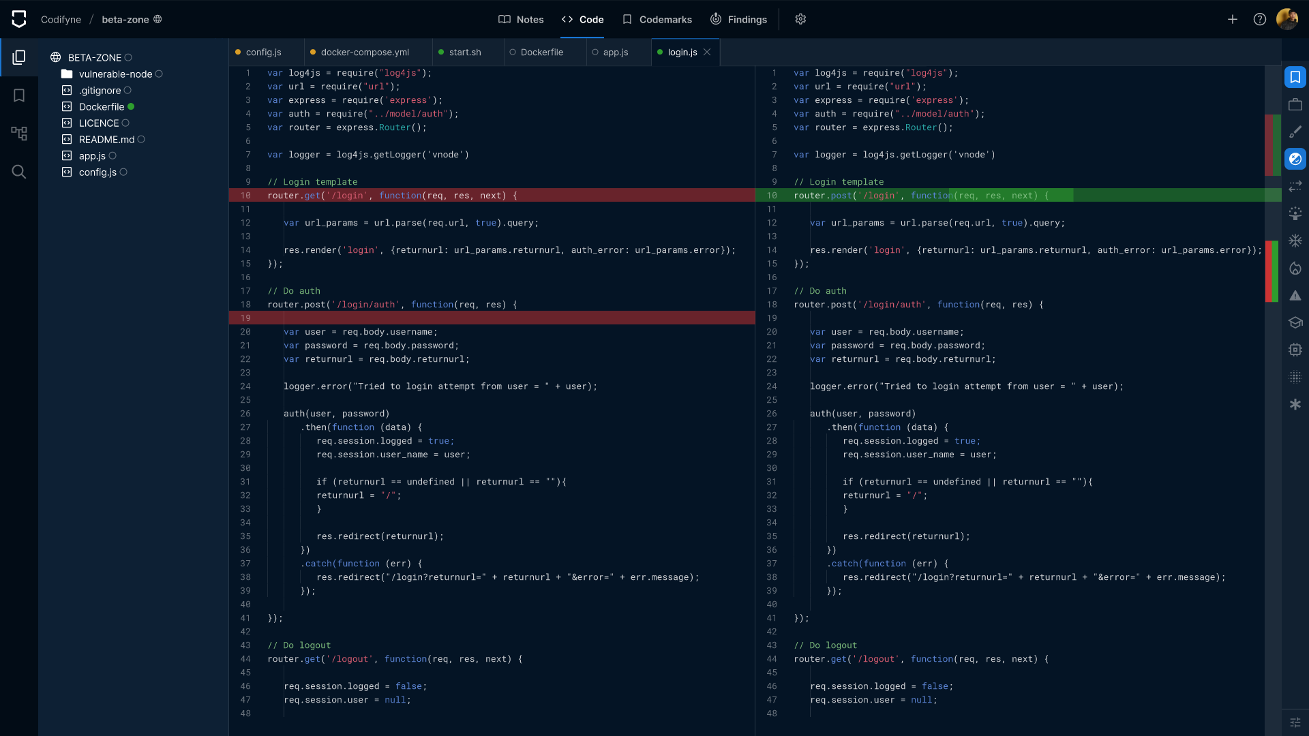Click the snowflake icon in right toolbar
This screenshot has width=1309, height=736.
click(x=1295, y=241)
